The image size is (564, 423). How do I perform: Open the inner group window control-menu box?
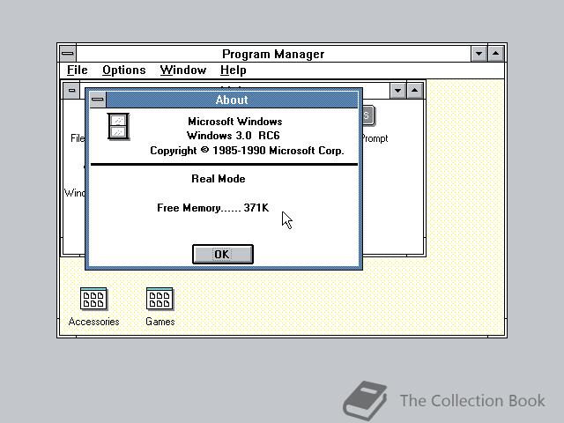71,90
